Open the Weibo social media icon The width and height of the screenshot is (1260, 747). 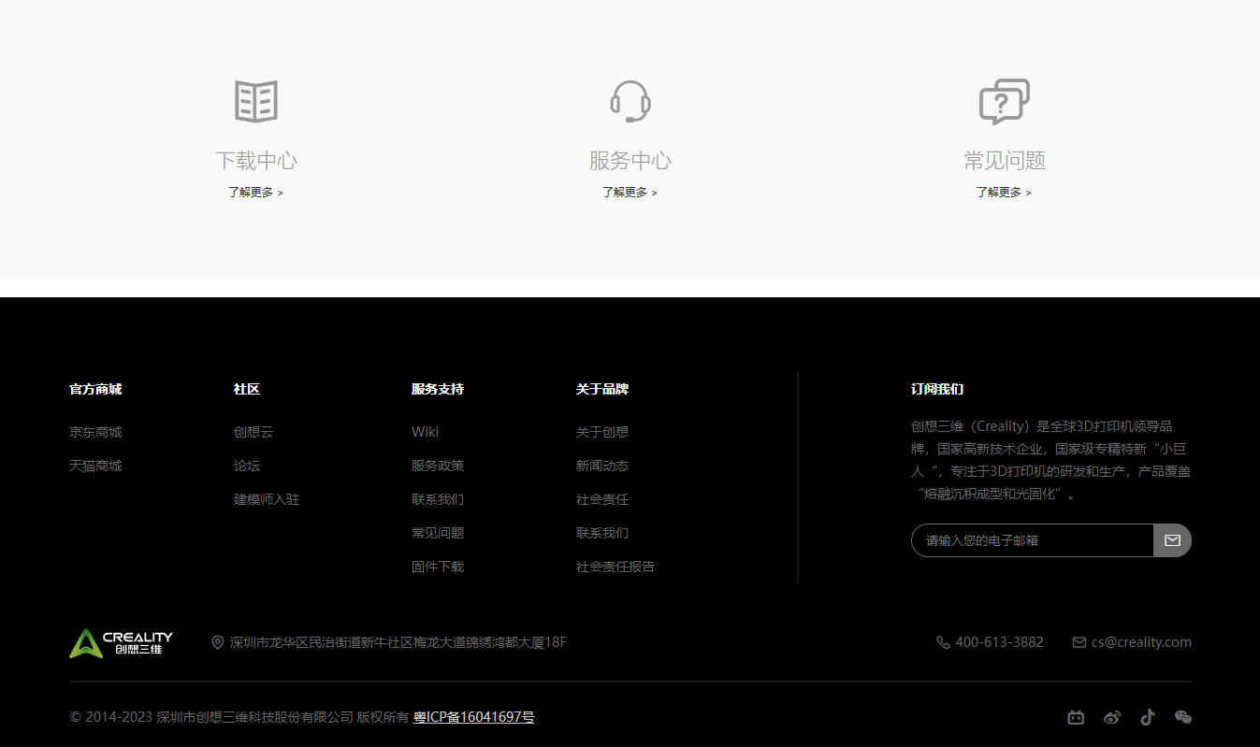(1111, 717)
